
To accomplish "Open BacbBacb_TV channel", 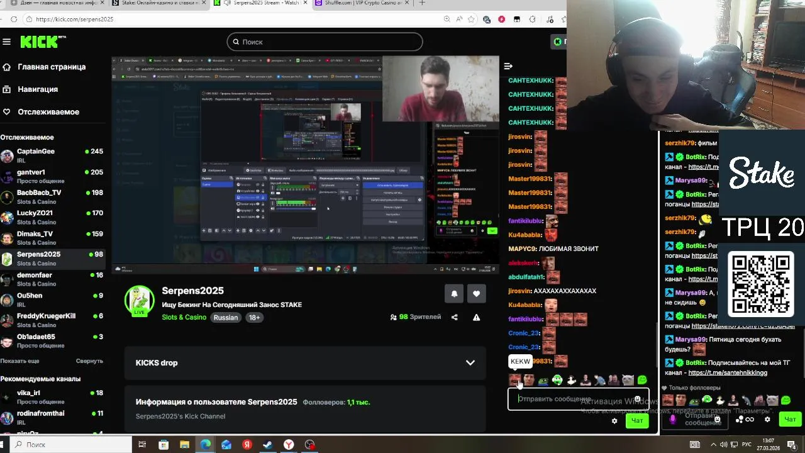I will click(52, 197).
